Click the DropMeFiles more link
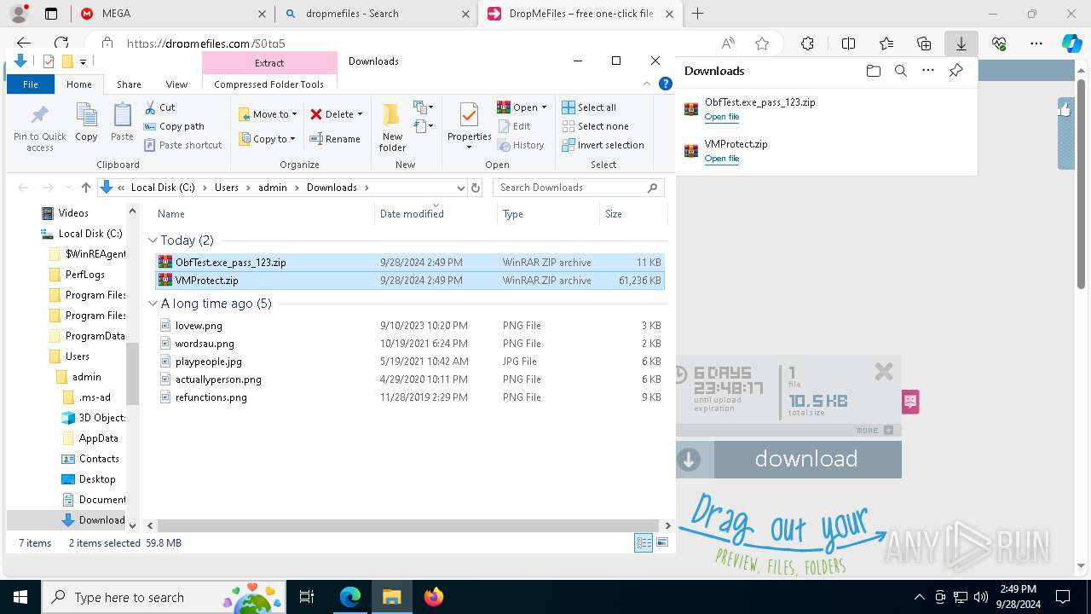The image size is (1091, 614). coord(875,431)
